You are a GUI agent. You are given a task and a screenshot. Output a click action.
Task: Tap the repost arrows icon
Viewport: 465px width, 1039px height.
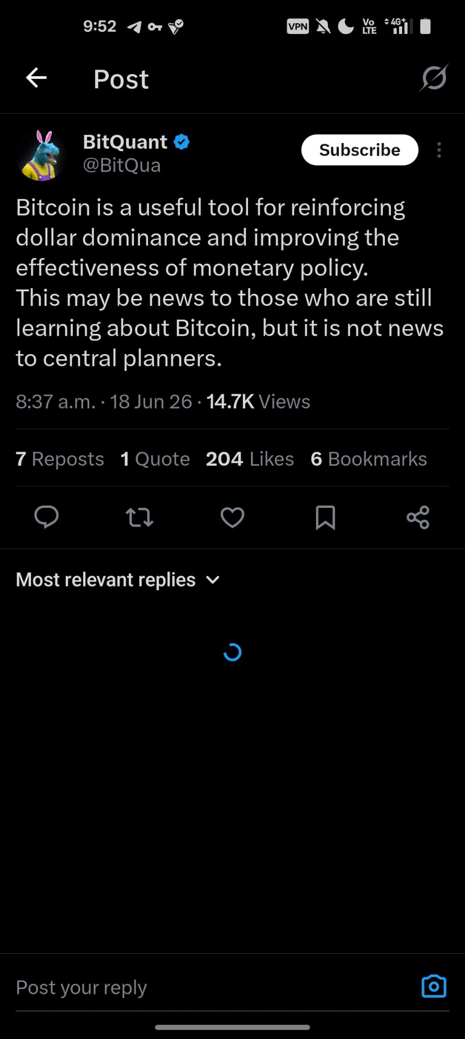pyautogui.click(x=139, y=517)
